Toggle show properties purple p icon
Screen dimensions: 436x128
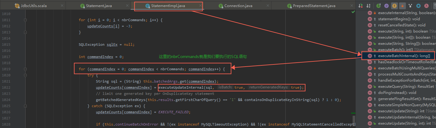tap(386, 6)
